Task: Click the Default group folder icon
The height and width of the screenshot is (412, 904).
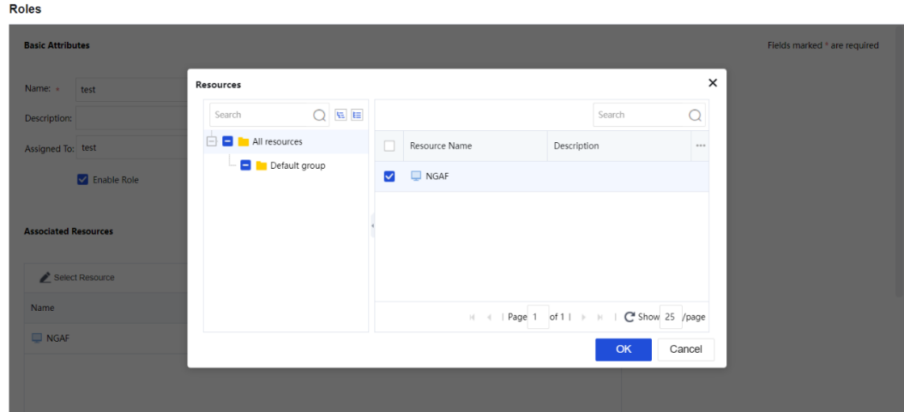Action: [x=261, y=165]
